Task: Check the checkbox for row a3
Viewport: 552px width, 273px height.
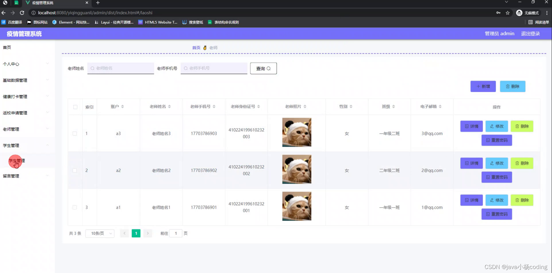Action: pos(75,133)
